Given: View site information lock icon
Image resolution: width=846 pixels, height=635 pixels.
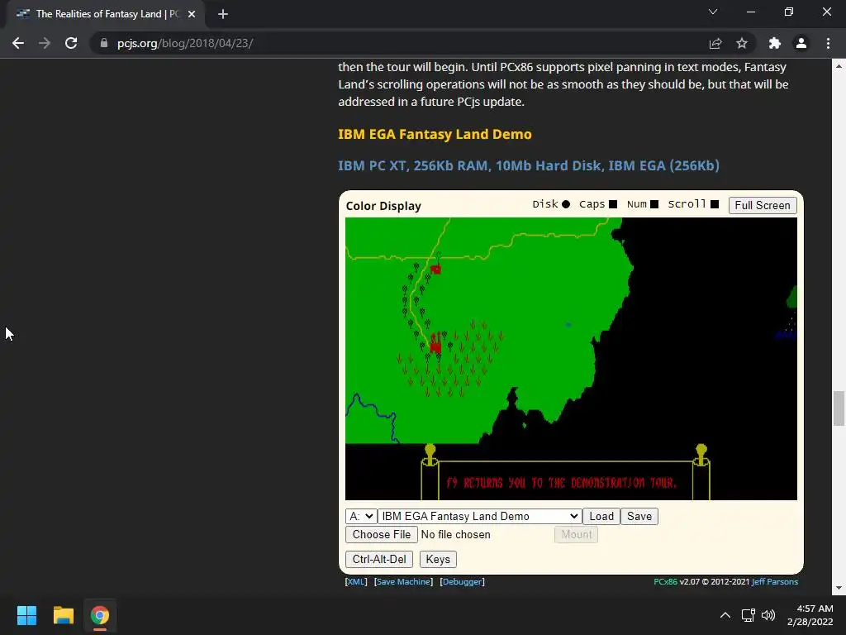Looking at the screenshot, I should click(x=104, y=43).
